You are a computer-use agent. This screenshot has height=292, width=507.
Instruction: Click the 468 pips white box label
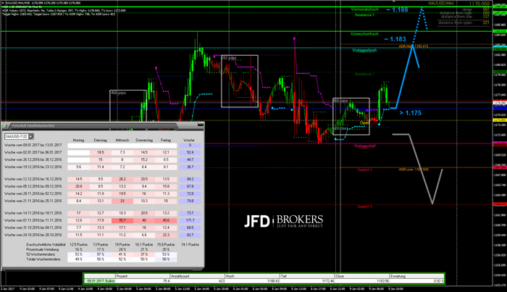[119, 93]
